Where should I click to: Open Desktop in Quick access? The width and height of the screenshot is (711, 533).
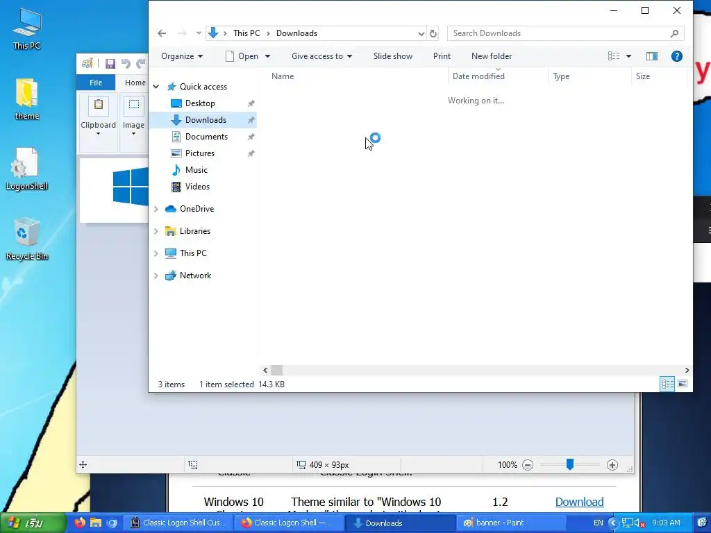200,103
